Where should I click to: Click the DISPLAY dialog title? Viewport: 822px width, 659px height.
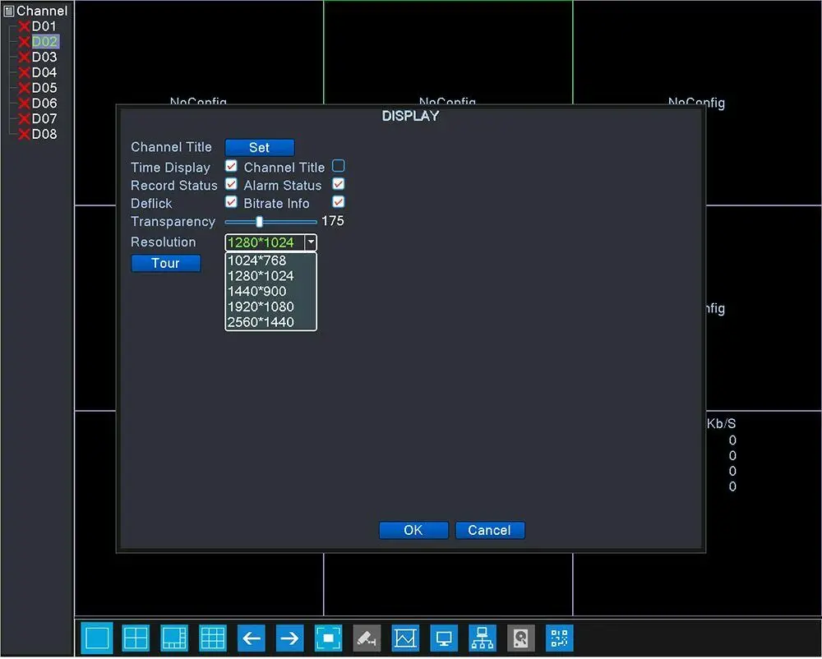(x=410, y=117)
